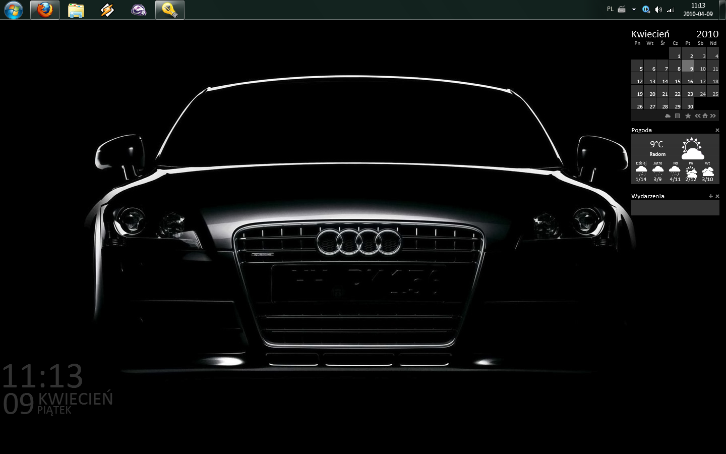Click the volume speaker tray icon
The image size is (726, 454).
[658, 10]
